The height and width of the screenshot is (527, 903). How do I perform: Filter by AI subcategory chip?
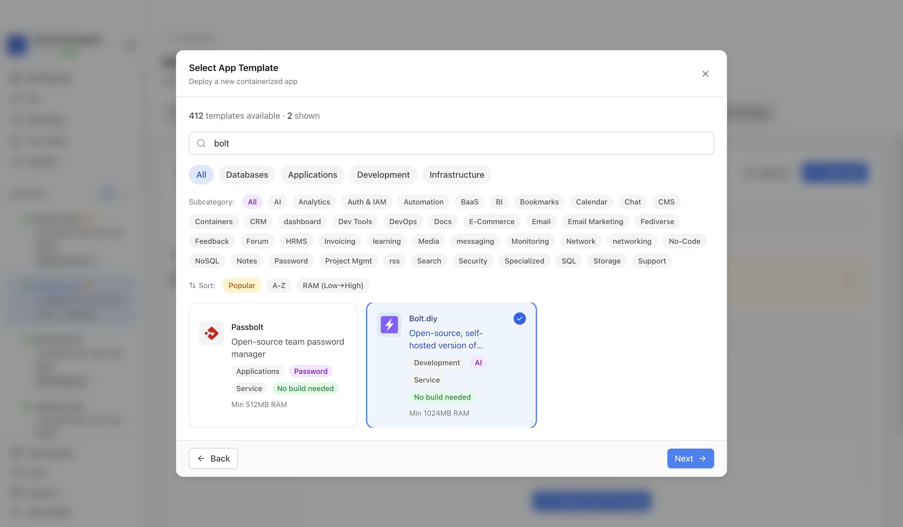tap(277, 202)
